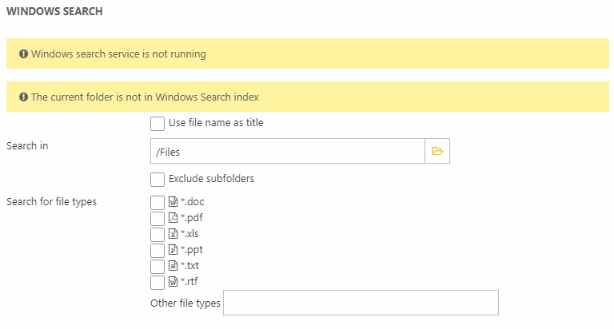This screenshot has height=329, width=614.
Task: Click the text file icon for *.txt
Action: coord(173,266)
